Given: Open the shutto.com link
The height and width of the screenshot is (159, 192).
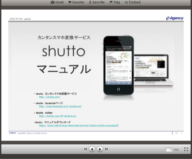Looking at the screenshot, I should click(50, 97).
